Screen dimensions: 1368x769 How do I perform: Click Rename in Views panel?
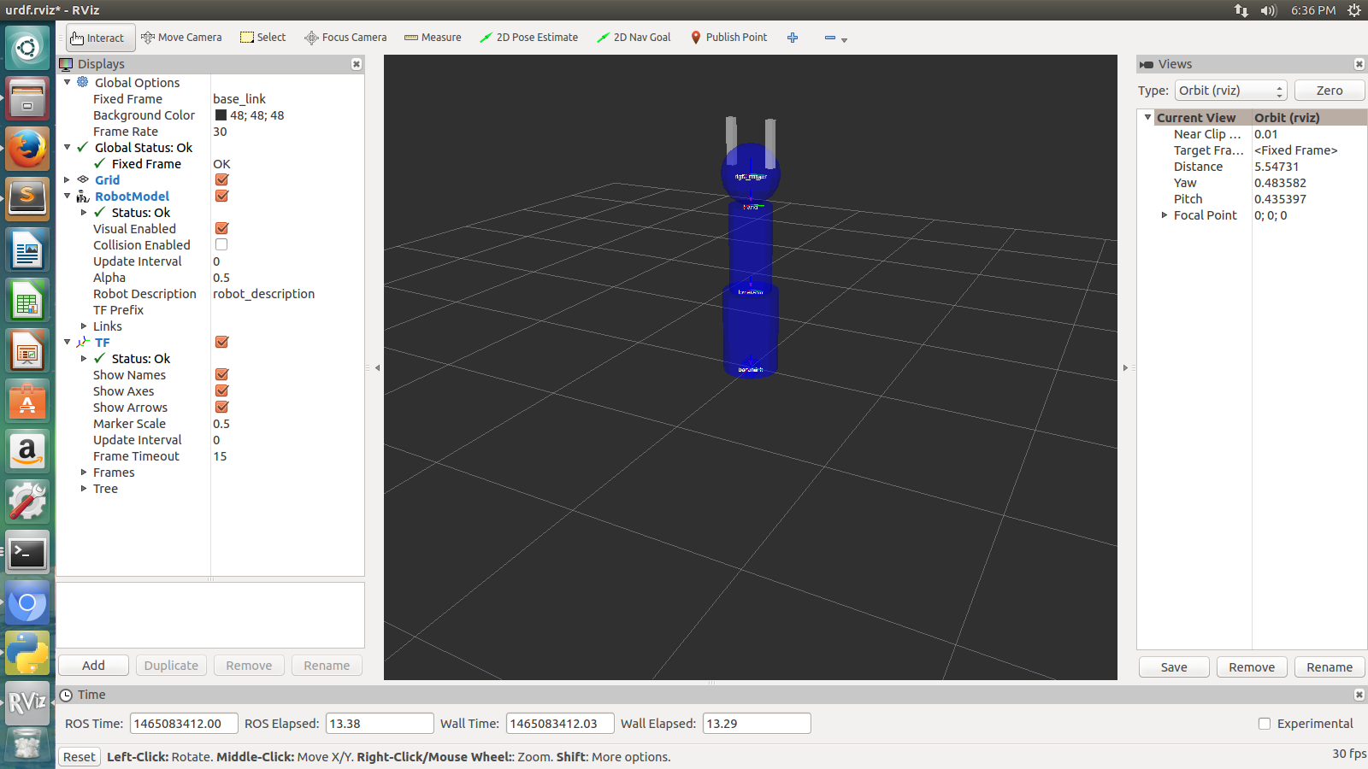click(x=1330, y=667)
